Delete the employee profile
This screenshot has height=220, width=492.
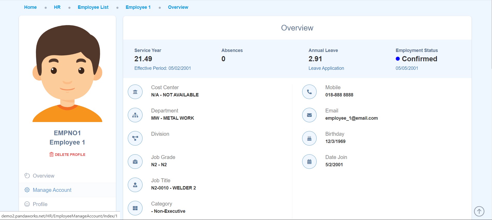pyautogui.click(x=67, y=155)
